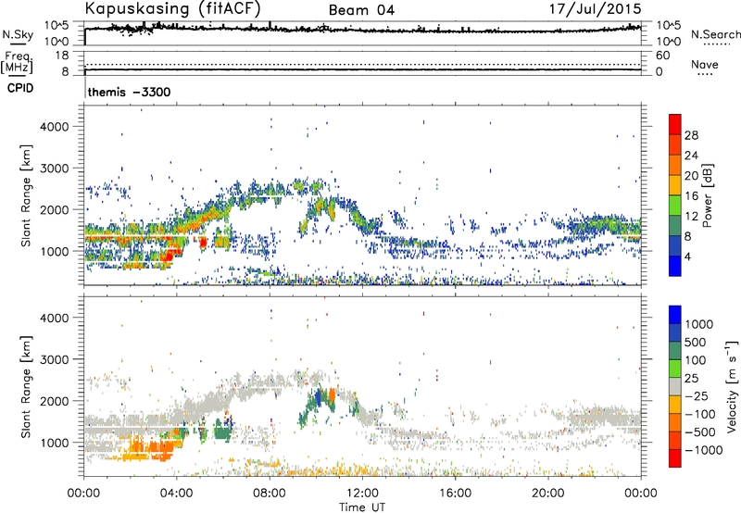Pick the 100-500 dark green Velocity segment
Screen dimensions: 741x513
(x=675, y=351)
